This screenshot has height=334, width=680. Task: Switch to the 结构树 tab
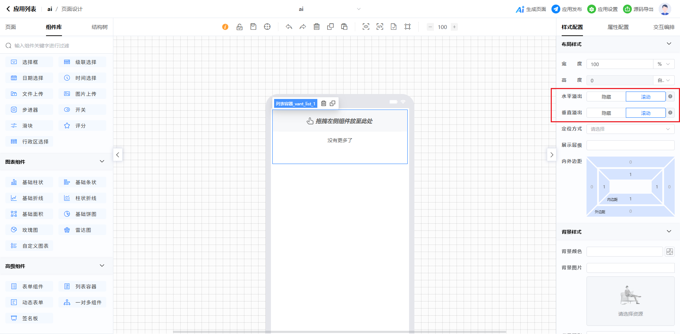pos(100,27)
